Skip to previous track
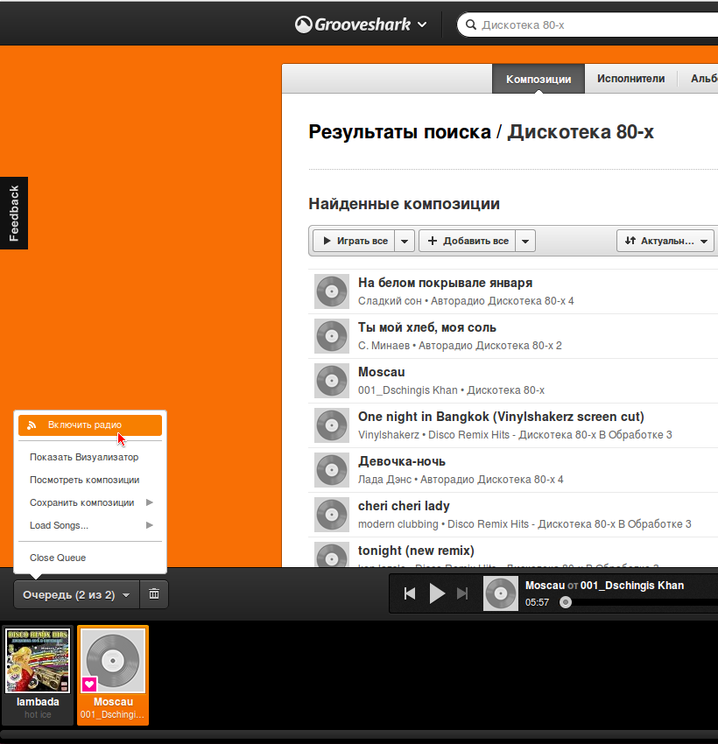 click(410, 593)
